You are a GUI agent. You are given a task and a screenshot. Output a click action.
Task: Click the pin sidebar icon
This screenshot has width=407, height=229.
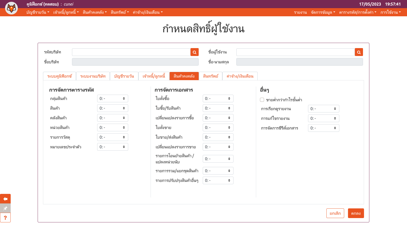click(x=5, y=208)
